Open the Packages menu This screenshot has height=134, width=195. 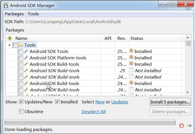(x=14, y=14)
